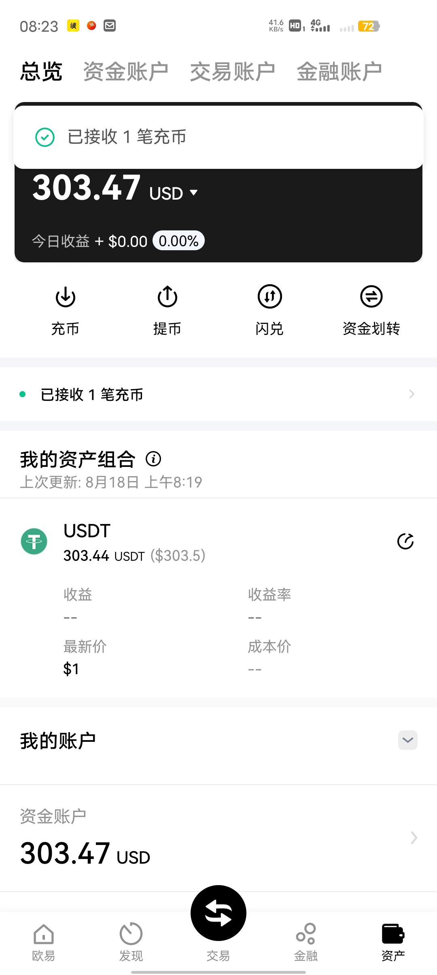Tap the central 交易 swap button
437x975 pixels.
pos(218,913)
